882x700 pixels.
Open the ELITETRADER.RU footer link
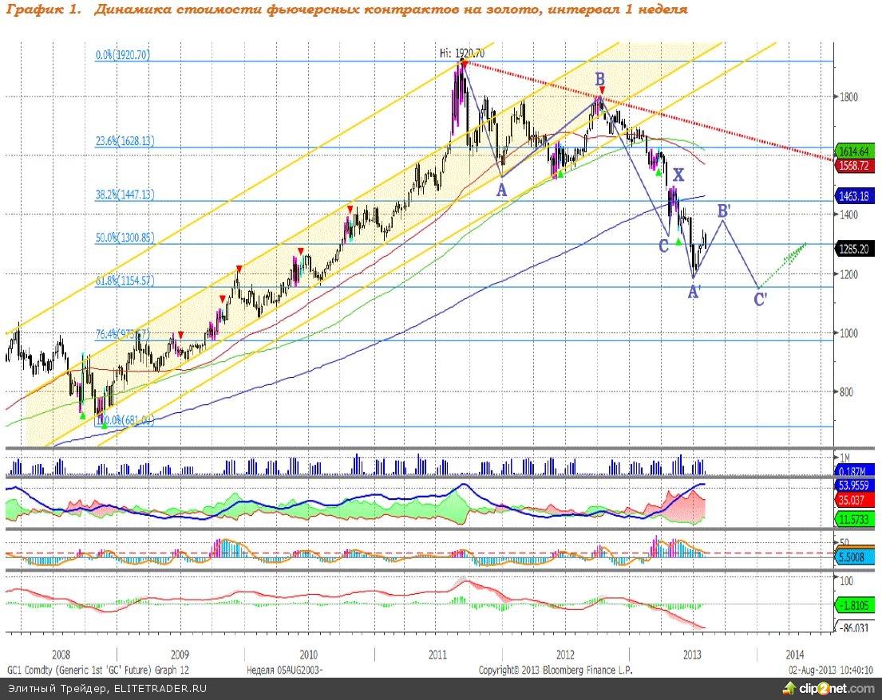point(160,688)
